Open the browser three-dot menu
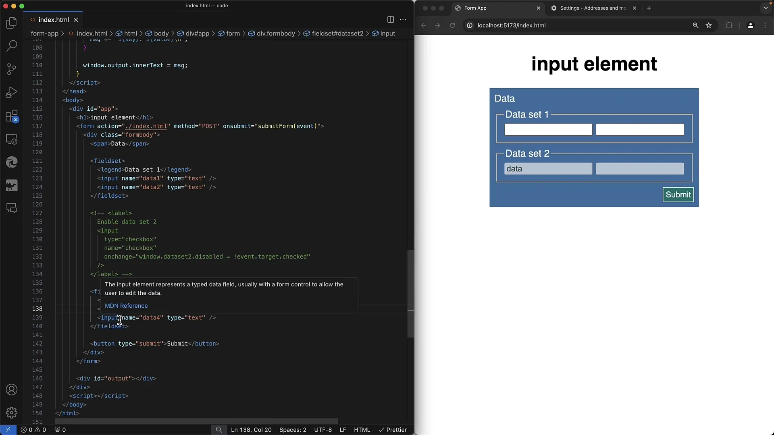Screen dimensions: 774x435 click(x=765, y=25)
